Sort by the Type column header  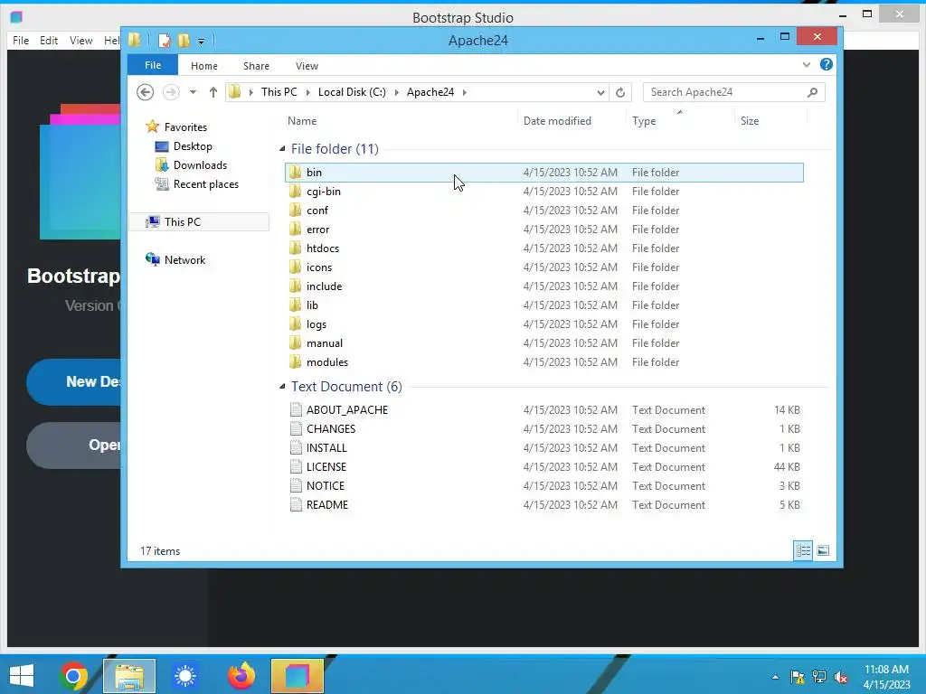(644, 120)
